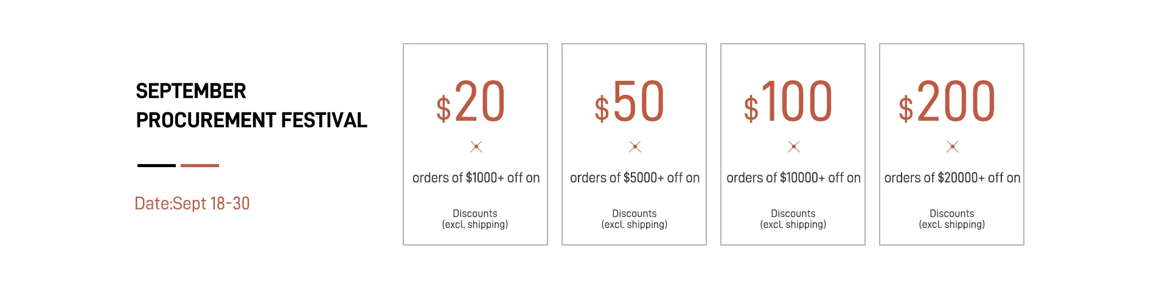Choose the $100 discount amount
The width and height of the screenshot is (1168, 282).
coord(788,102)
